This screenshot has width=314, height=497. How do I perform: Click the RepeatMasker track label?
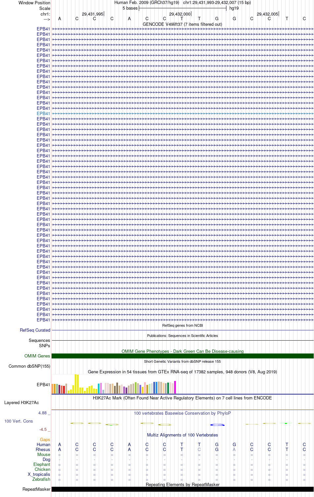pos(36,489)
